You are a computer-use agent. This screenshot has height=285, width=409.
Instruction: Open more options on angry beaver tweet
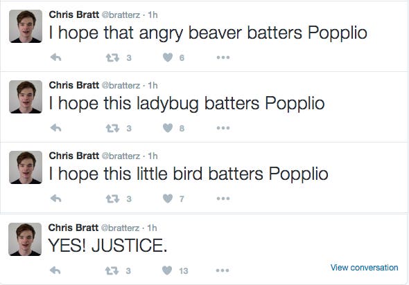[223, 57]
